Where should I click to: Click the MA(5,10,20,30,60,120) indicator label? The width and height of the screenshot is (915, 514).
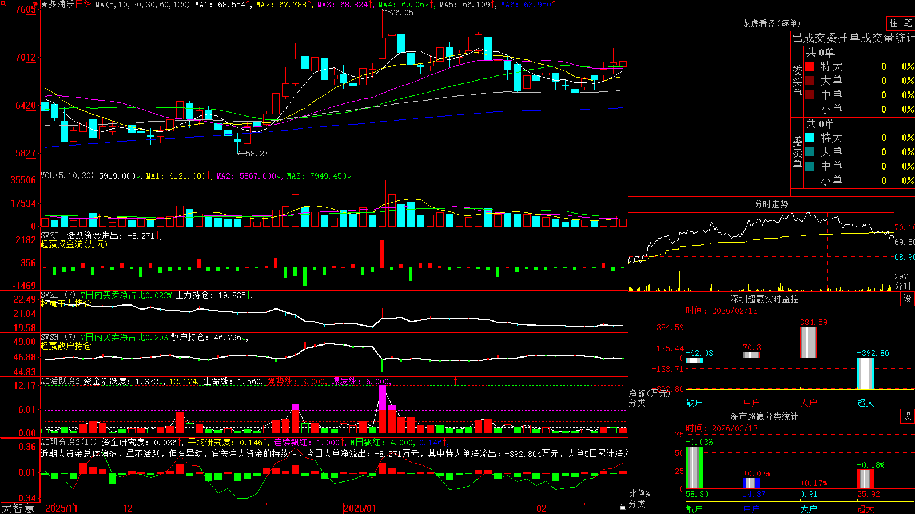click(142, 5)
